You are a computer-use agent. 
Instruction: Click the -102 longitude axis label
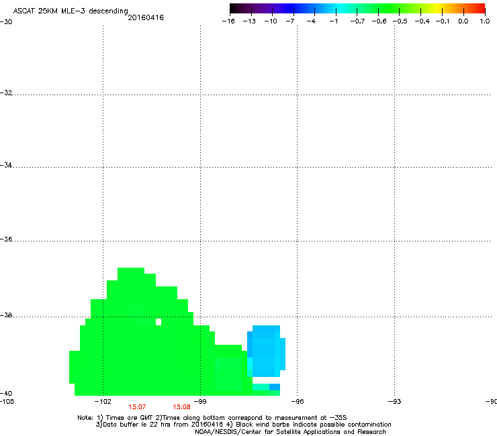point(103,402)
